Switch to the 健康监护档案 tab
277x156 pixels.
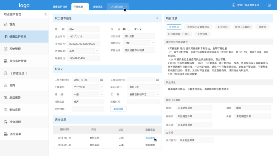click(60, 7)
